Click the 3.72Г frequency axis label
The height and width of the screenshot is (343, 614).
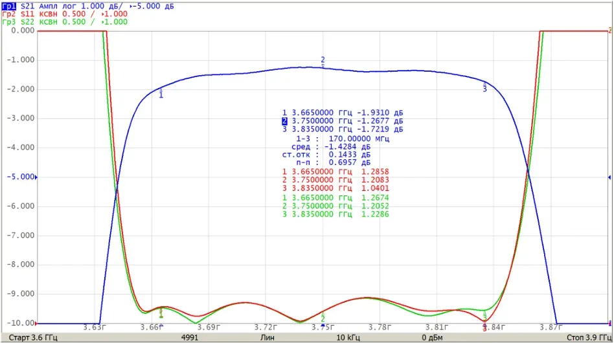click(x=266, y=327)
